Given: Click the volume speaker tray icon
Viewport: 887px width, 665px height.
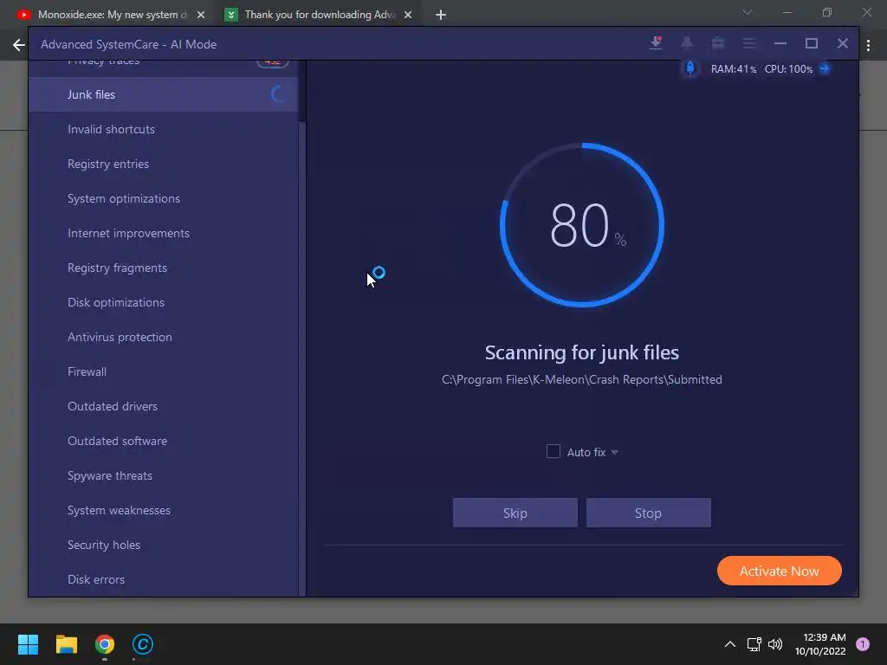Looking at the screenshot, I should point(775,644).
